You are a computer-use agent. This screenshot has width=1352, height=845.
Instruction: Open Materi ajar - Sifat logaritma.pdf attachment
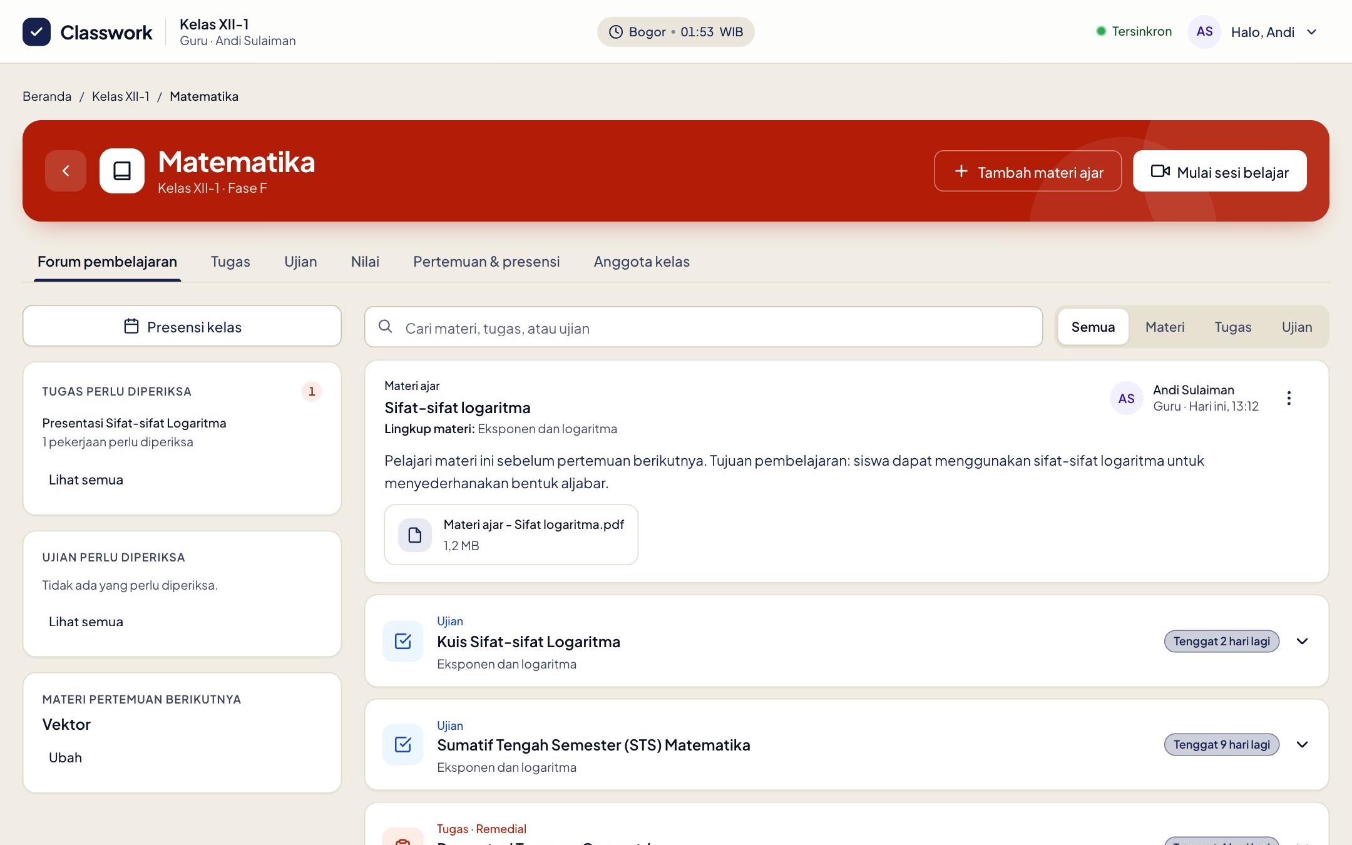(511, 535)
